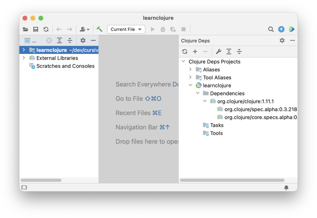Image resolution: width=317 pixels, height=218 pixels.
Task: Collapse the Clojure Deps Projects node
Action: tap(183, 61)
